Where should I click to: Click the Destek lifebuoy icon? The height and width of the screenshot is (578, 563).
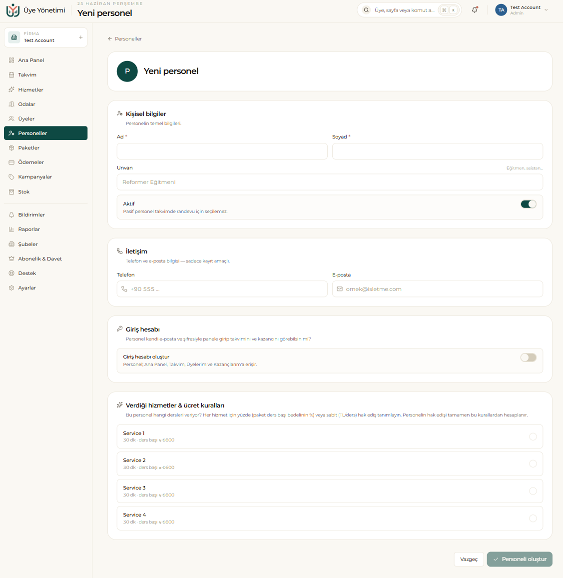tap(11, 273)
